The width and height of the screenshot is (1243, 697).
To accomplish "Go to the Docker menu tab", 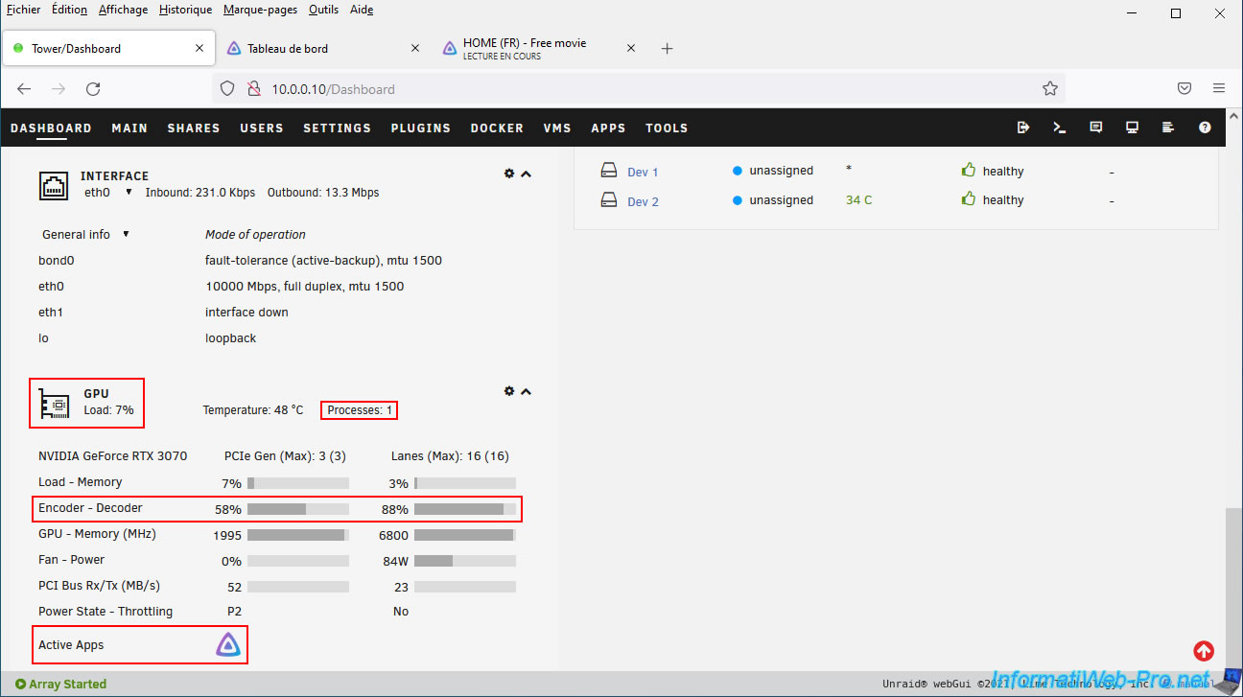I will [x=497, y=128].
